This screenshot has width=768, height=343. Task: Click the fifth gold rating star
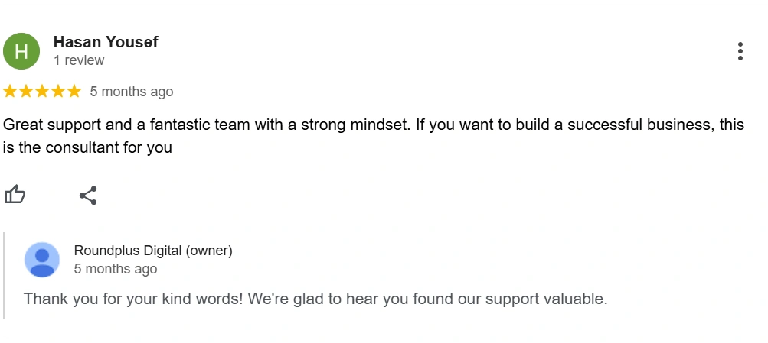click(x=74, y=92)
